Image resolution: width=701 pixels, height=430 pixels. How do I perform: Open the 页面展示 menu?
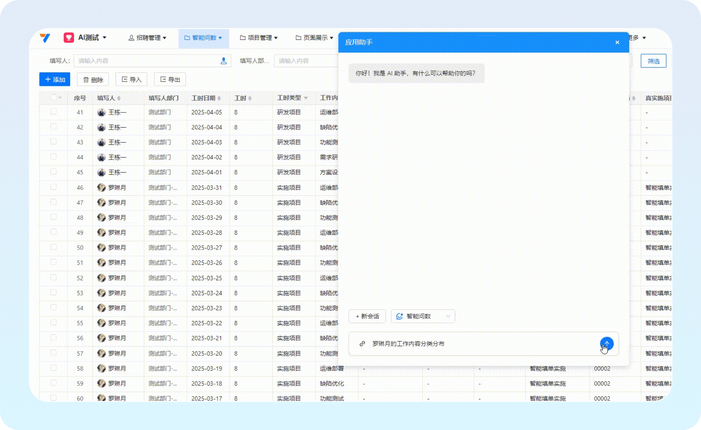315,38
